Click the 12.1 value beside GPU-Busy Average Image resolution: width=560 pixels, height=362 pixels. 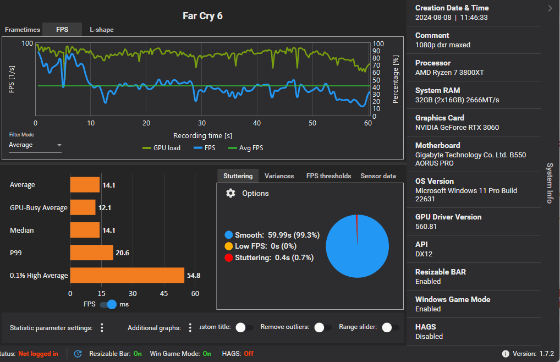(105, 207)
